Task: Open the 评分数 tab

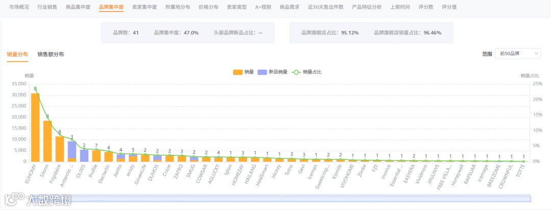Action: (x=425, y=7)
